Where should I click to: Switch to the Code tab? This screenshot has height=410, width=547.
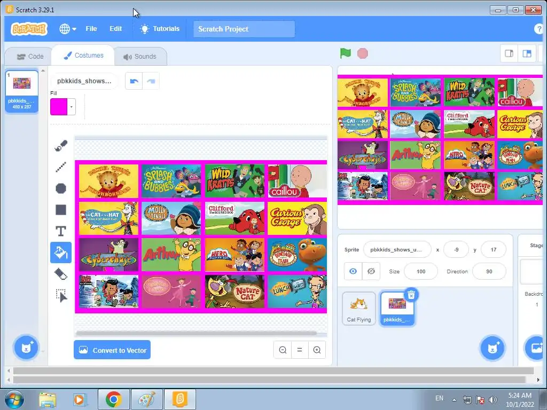click(x=30, y=57)
